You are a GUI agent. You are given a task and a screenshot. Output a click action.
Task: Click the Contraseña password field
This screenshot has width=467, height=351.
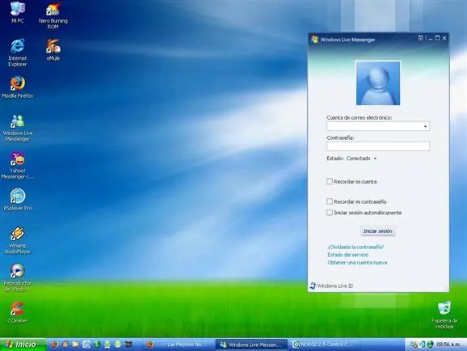coord(378,146)
